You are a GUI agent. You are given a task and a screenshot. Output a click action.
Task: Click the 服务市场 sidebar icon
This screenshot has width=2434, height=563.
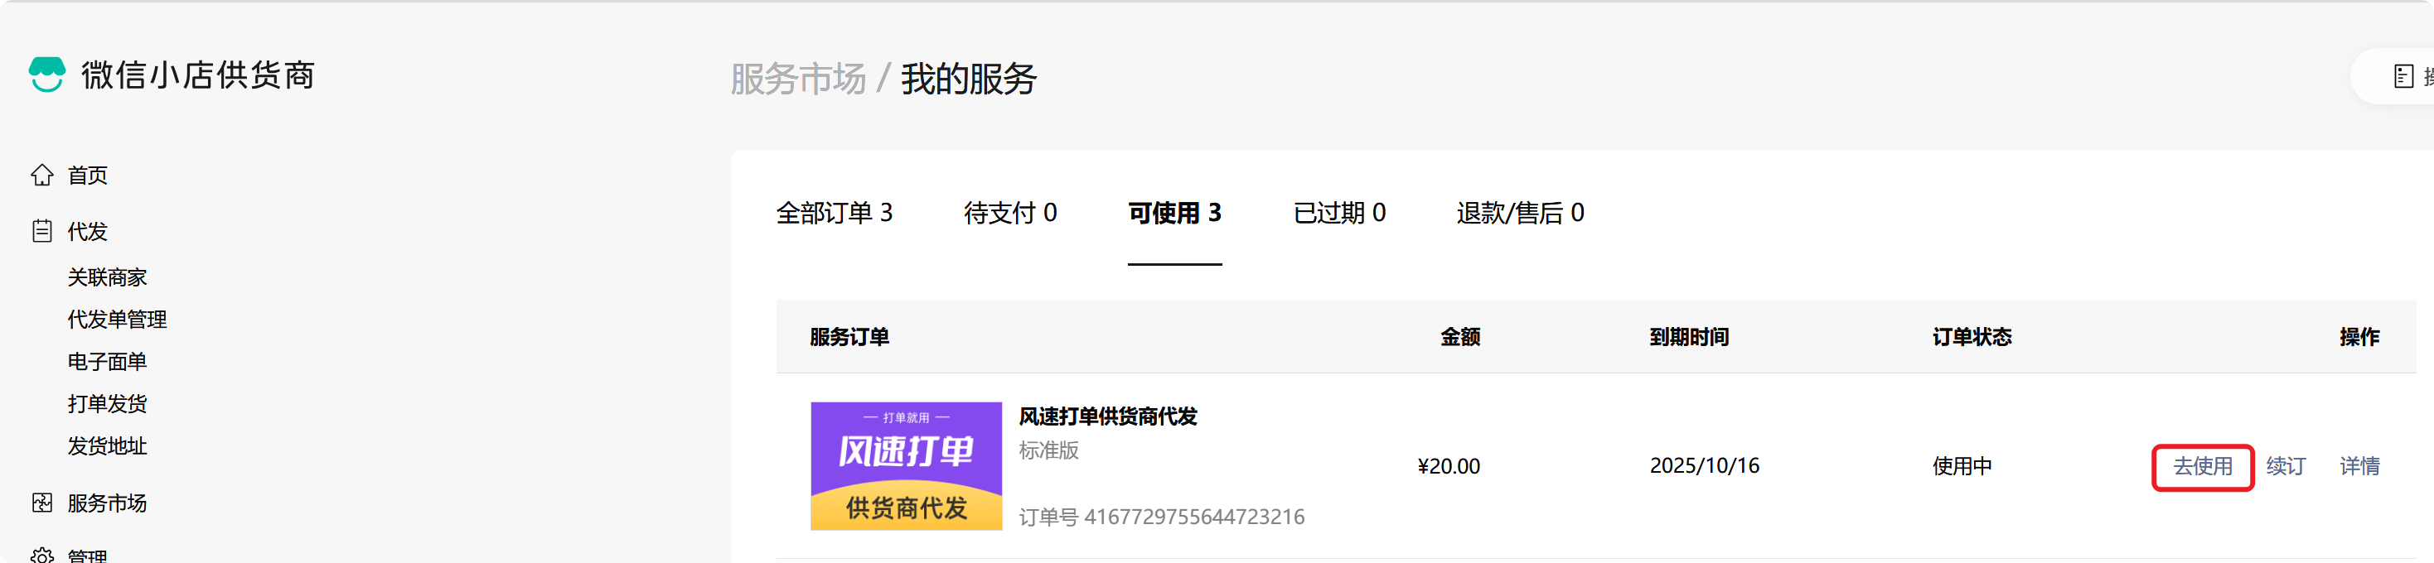42,503
